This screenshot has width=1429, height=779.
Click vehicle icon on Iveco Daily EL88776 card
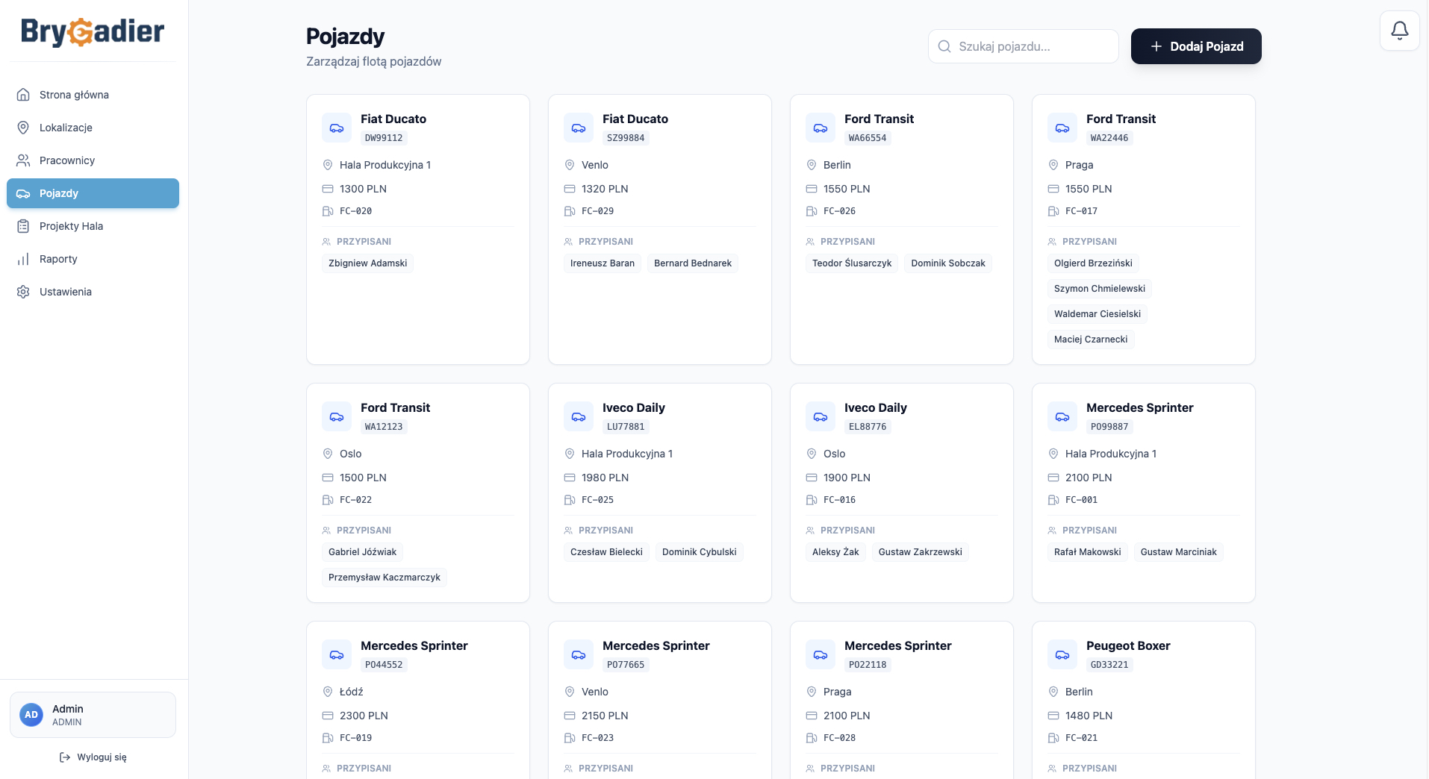821,416
